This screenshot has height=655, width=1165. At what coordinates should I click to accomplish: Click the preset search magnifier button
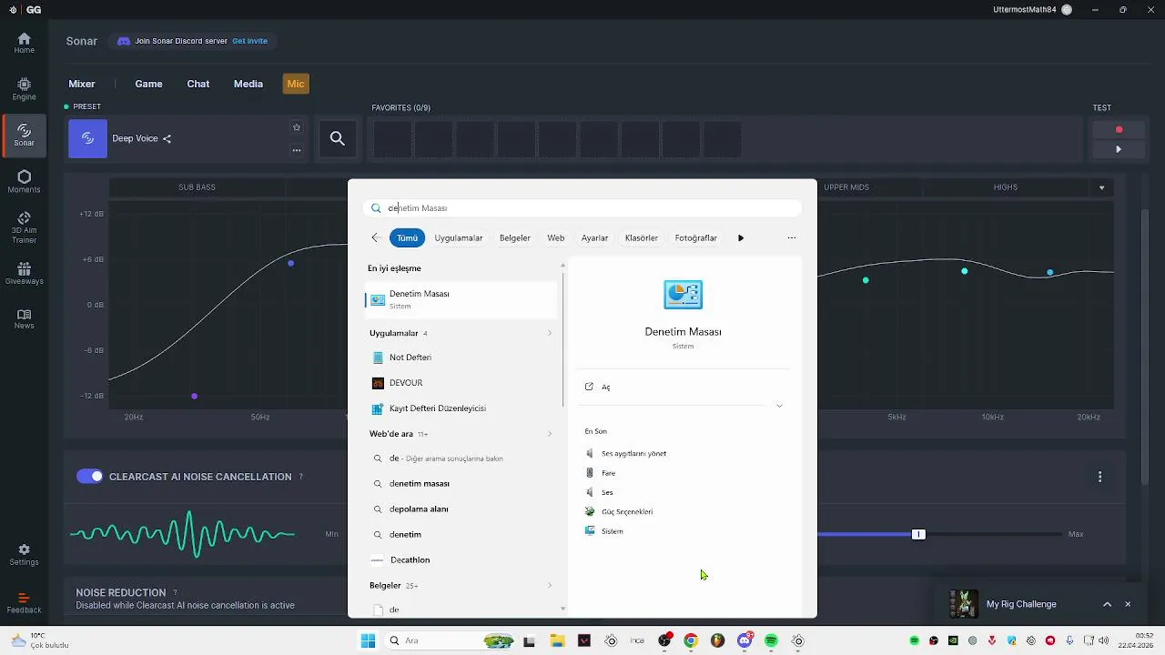[x=338, y=138]
